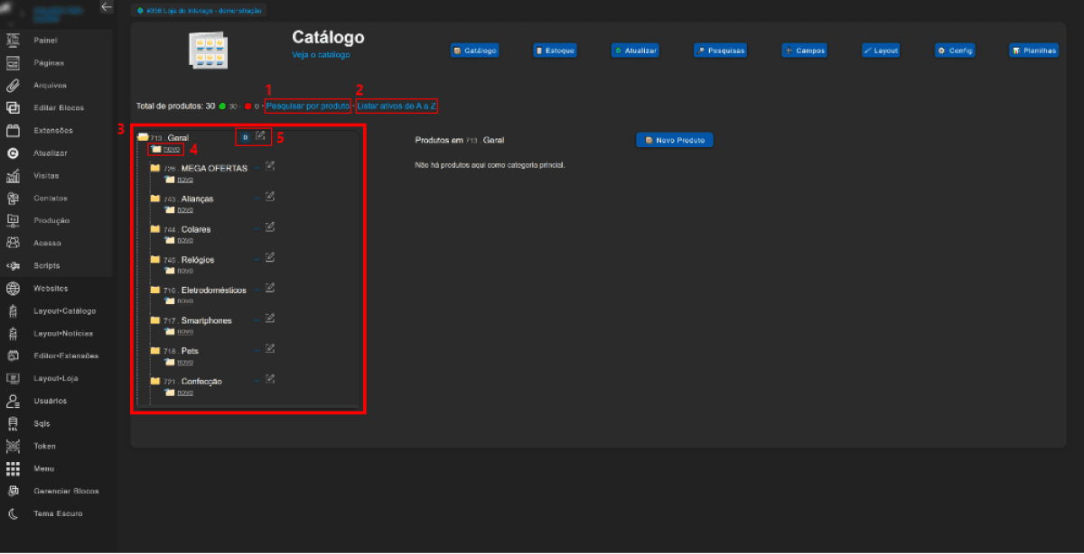Open the Estoque toolbar button
1084x554 pixels.
554,51
